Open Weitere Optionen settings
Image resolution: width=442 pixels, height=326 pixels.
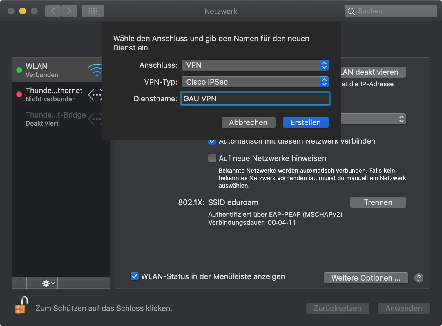pyautogui.click(x=366, y=278)
